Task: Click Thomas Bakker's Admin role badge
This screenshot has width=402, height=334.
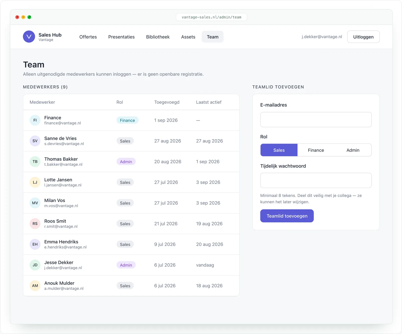Action: point(126,162)
